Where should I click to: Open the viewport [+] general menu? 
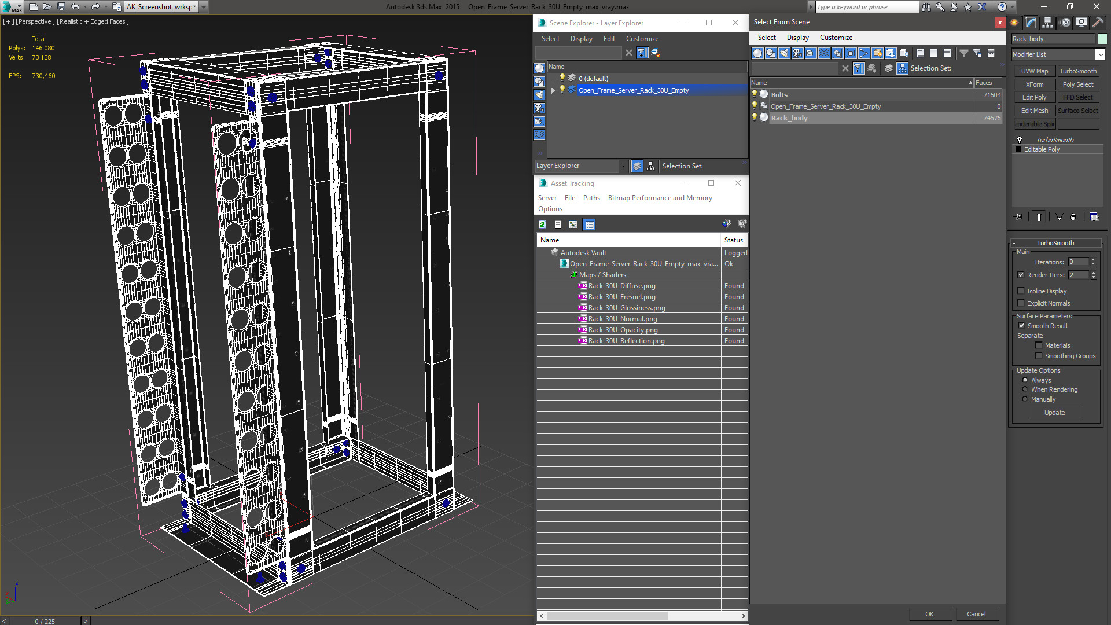8,21
